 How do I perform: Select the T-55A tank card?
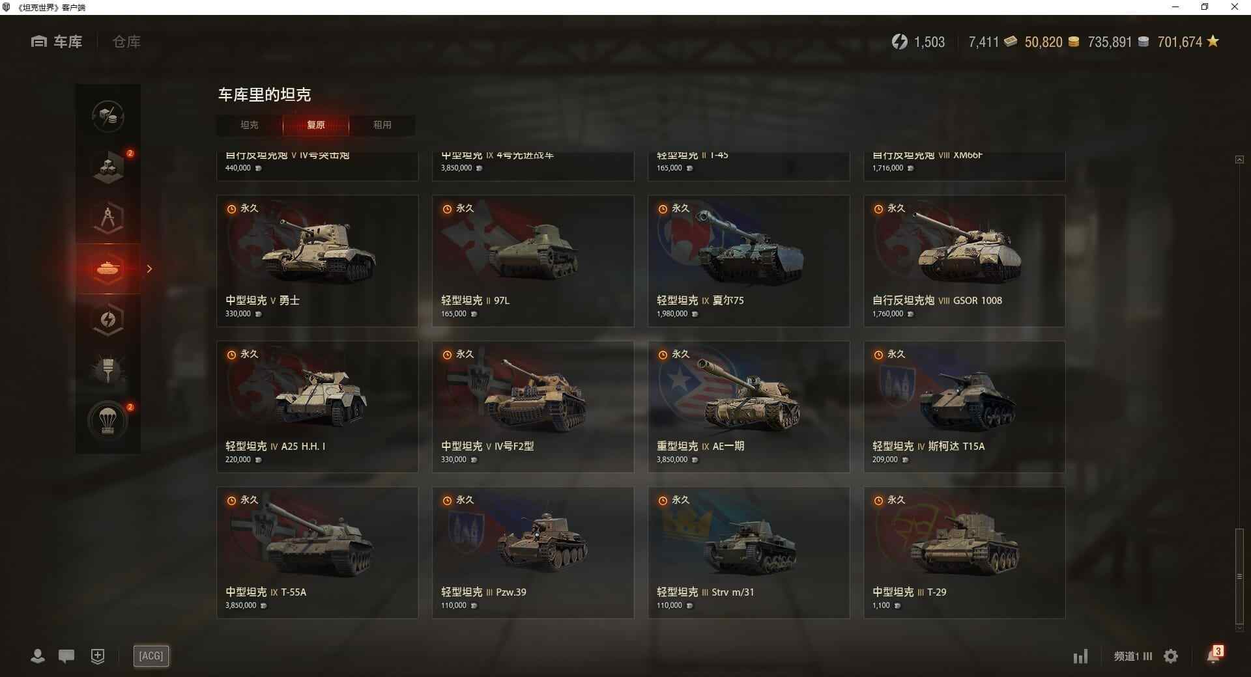(x=317, y=553)
